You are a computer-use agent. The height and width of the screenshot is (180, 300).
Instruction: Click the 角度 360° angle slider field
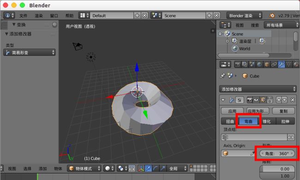point(277,153)
